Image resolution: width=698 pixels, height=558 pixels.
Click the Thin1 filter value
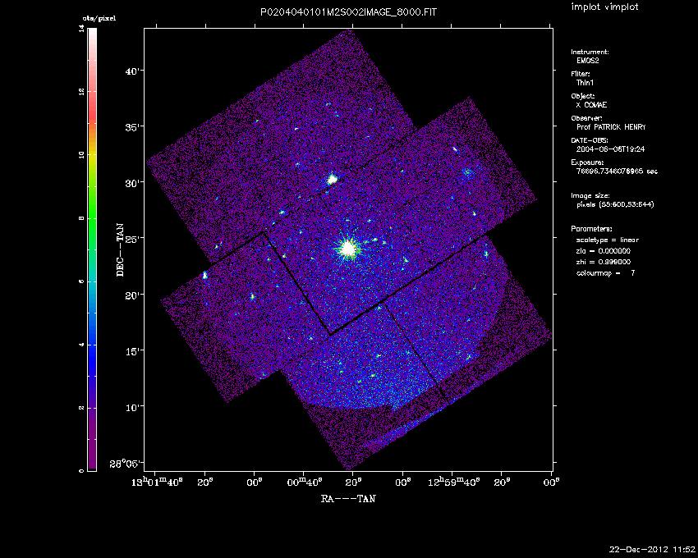(585, 83)
